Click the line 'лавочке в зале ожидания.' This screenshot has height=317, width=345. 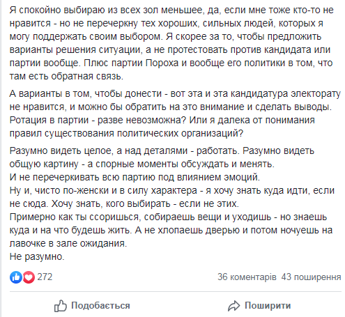(x=68, y=243)
